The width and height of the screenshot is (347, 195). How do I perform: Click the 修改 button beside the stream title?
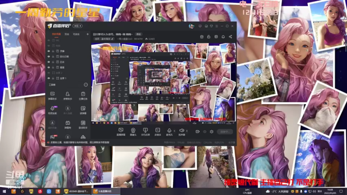(138, 34)
